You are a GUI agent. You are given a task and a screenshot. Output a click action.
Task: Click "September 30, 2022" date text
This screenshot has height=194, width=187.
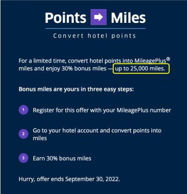point(93,179)
